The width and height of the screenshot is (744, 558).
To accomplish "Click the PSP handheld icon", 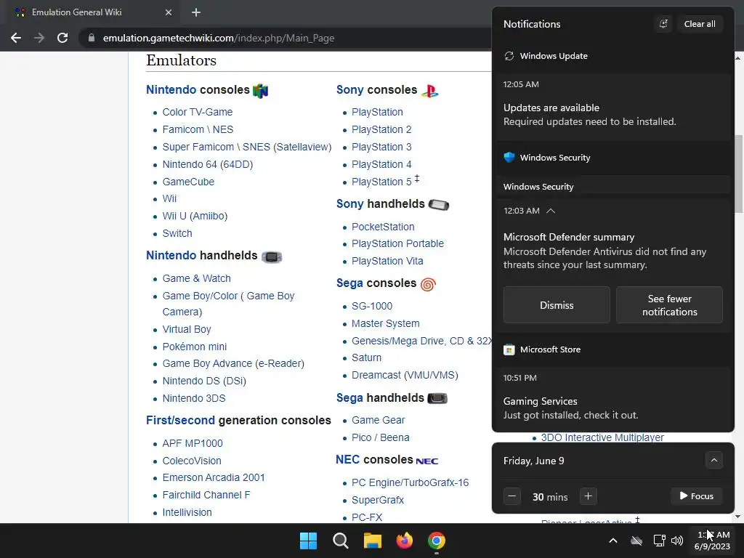I will [x=438, y=204].
